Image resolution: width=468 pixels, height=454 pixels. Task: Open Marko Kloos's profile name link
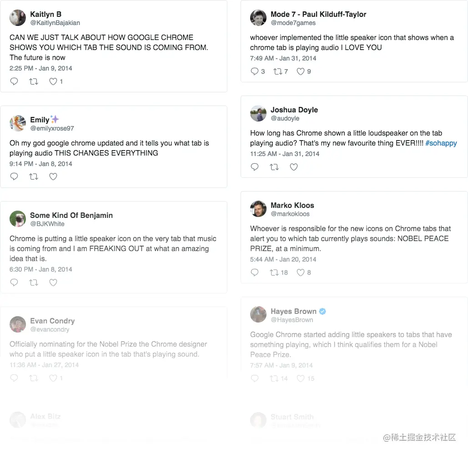tap(292, 205)
